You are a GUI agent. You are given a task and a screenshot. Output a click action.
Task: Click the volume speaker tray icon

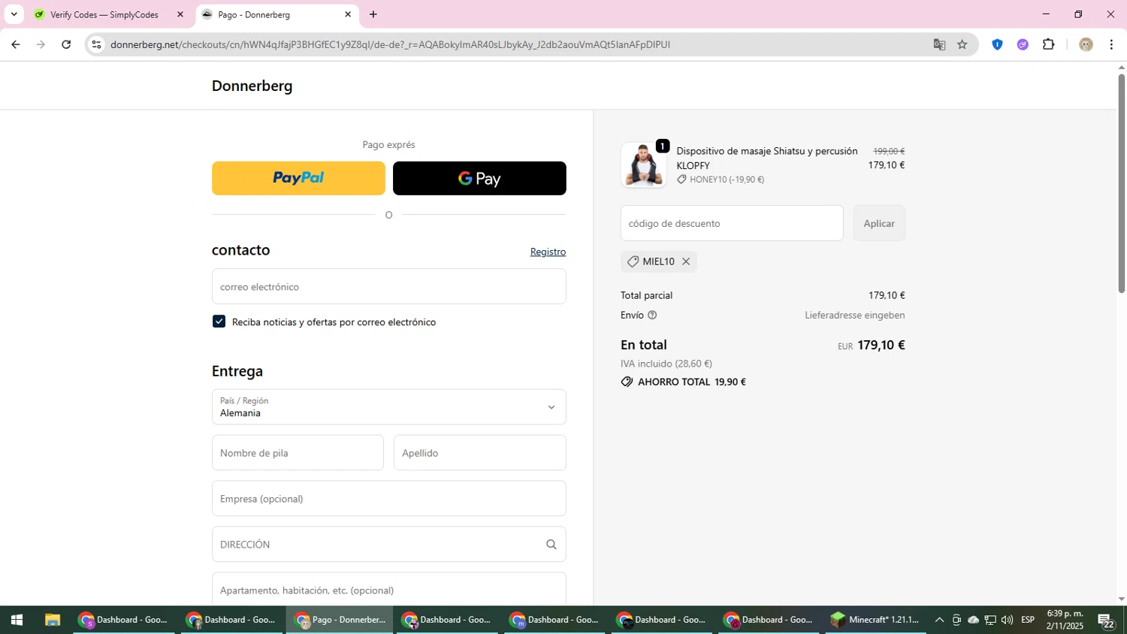pos(1008,620)
